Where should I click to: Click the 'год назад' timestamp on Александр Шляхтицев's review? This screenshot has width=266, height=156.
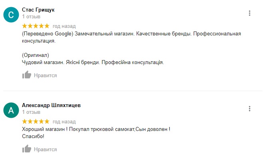[64, 122]
